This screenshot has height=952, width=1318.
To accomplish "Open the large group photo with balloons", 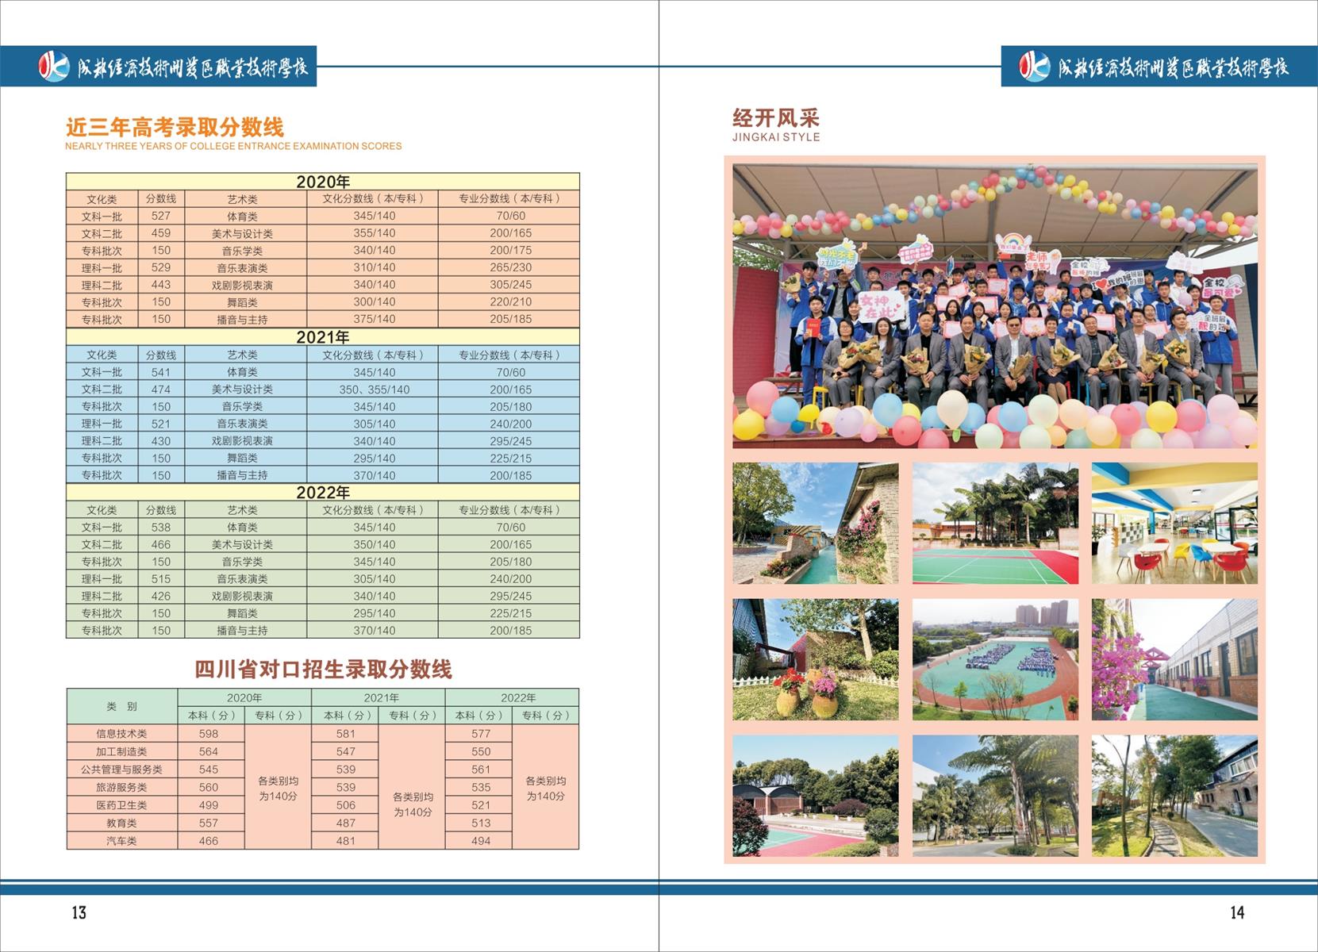I will coord(994,306).
